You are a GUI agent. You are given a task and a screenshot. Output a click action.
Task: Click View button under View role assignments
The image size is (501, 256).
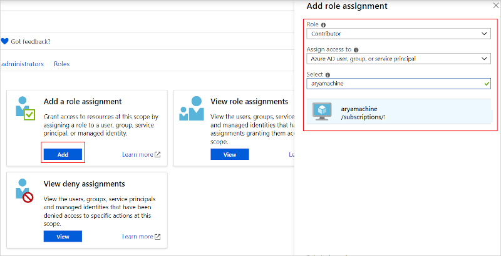pyautogui.click(x=230, y=154)
